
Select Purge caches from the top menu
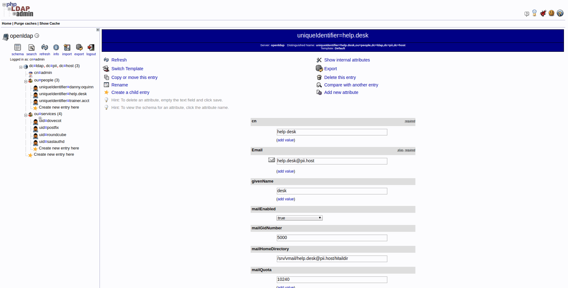click(25, 23)
